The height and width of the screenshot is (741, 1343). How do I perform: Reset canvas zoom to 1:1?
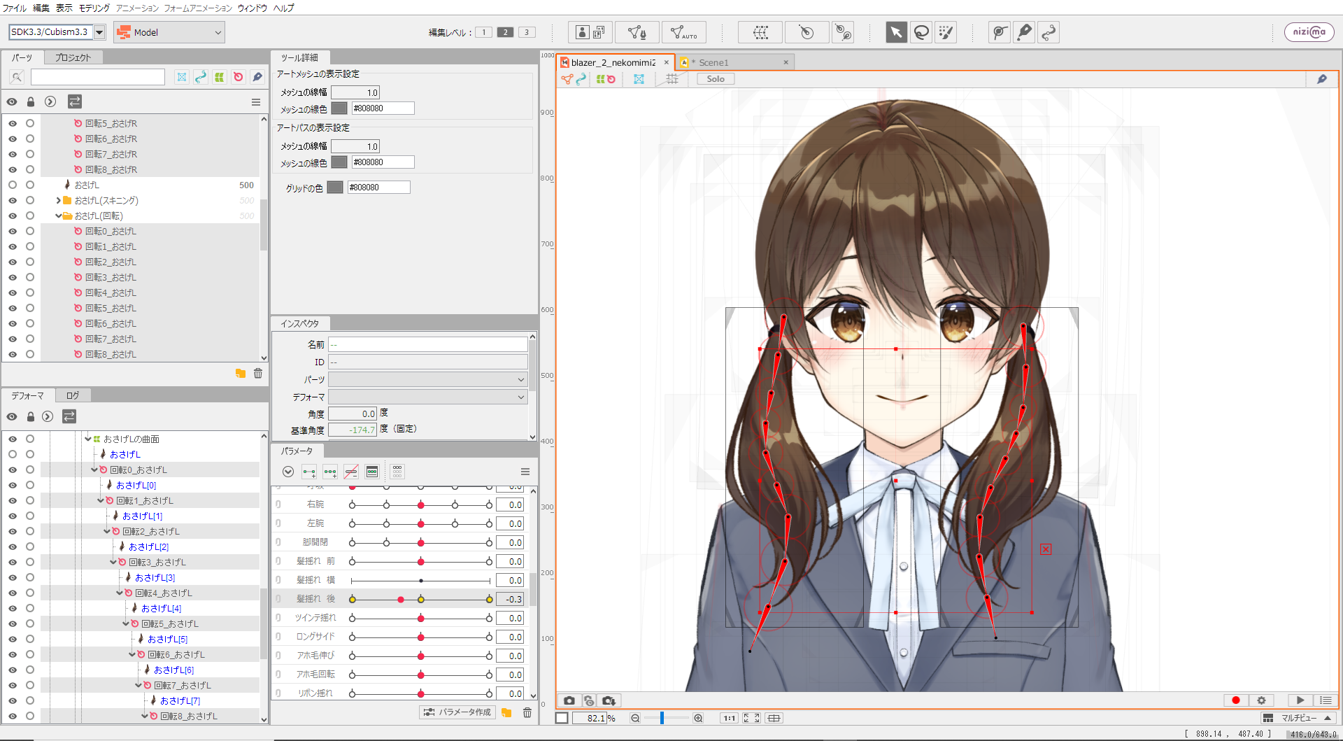(x=730, y=718)
